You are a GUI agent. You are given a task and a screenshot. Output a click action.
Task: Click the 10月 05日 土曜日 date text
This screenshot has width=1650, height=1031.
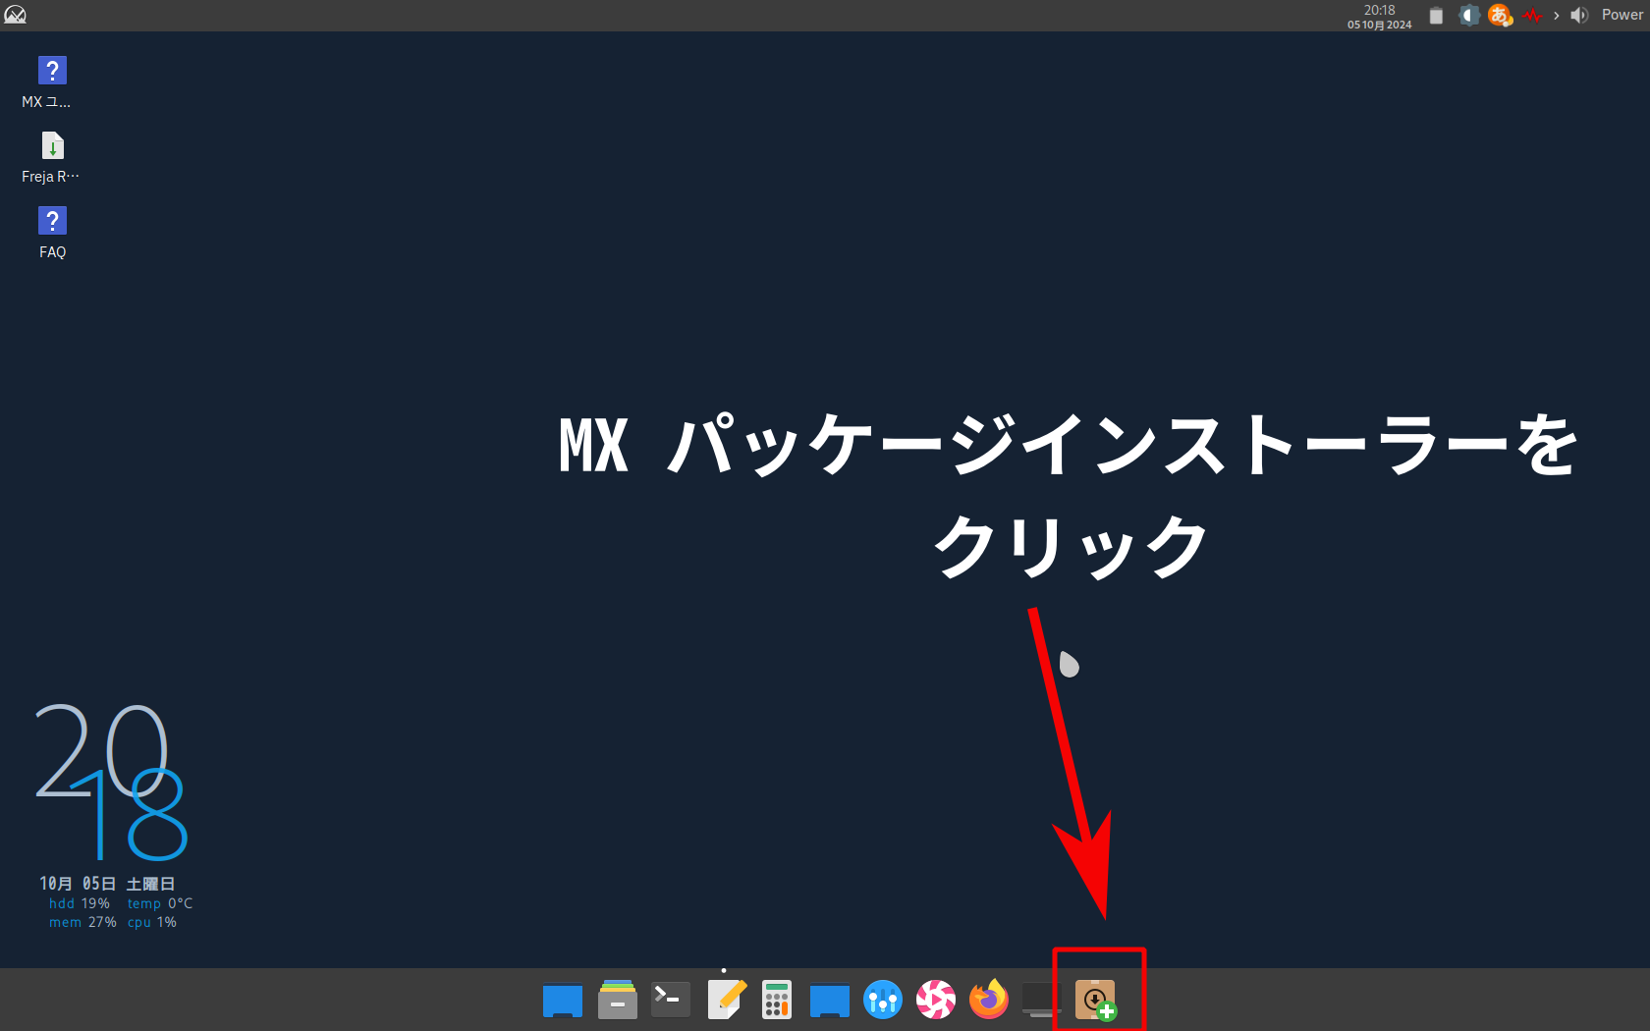click(x=107, y=884)
